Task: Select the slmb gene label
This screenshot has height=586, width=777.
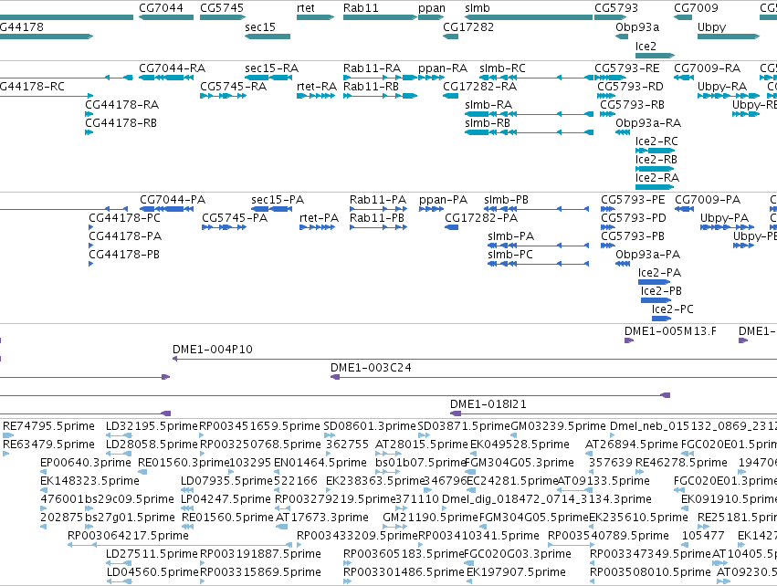Action: [478, 8]
